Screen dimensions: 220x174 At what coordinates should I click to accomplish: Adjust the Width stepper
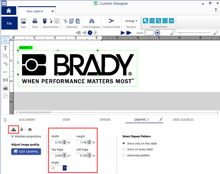tap(65, 142)
